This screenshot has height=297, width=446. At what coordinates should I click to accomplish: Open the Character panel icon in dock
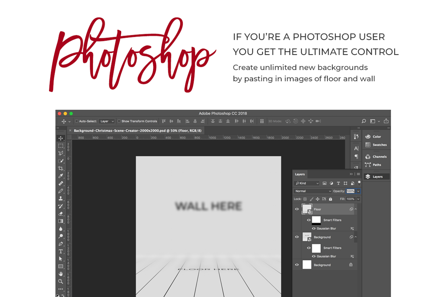coord(356,148)
